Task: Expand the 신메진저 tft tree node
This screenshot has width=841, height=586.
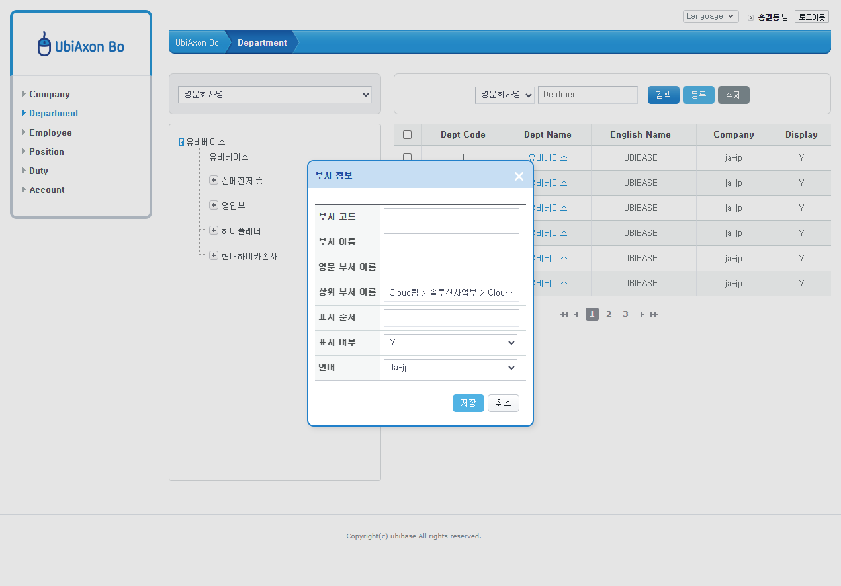Action: 214,181
